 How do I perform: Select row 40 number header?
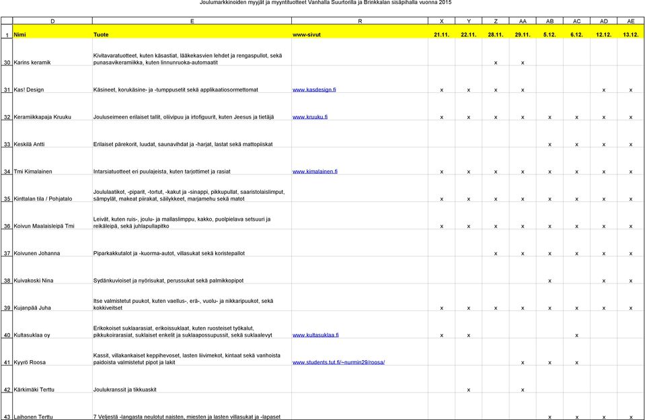(7, 325)
